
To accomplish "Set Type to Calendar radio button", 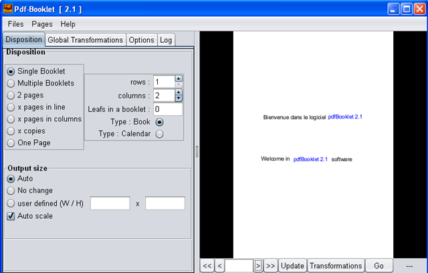I will 159,134.
